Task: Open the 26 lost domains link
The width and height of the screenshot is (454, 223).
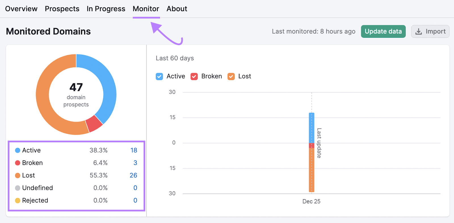Action: coord(133,175)
